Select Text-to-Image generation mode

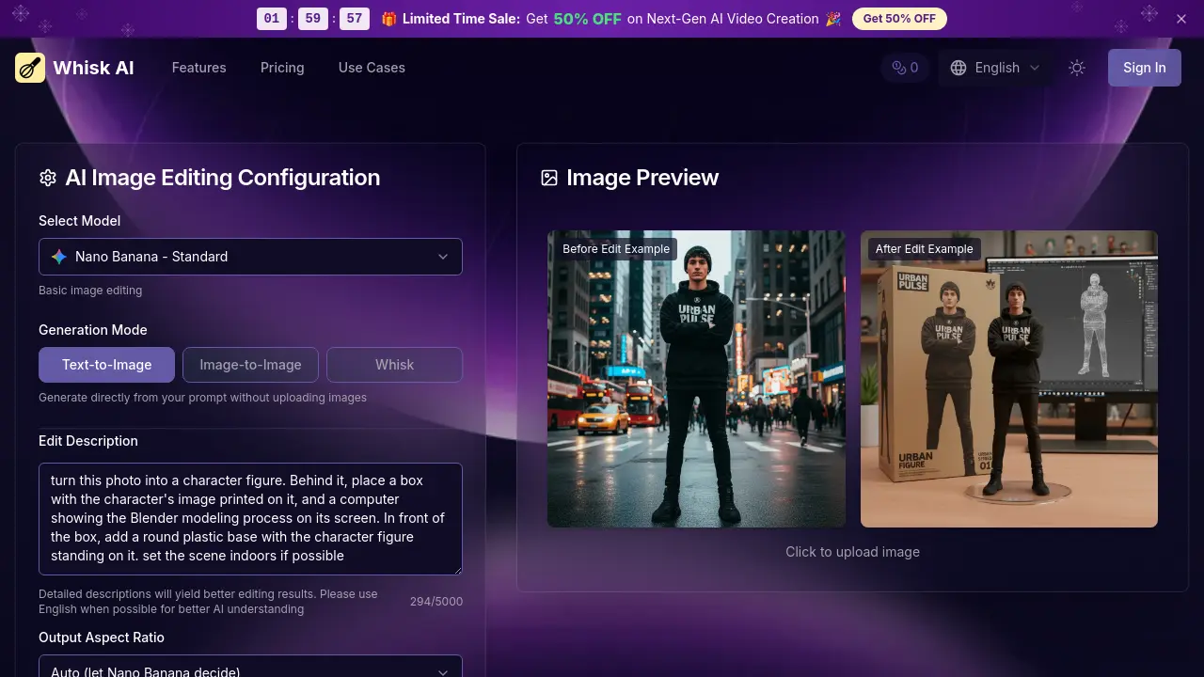coord(106,365)
